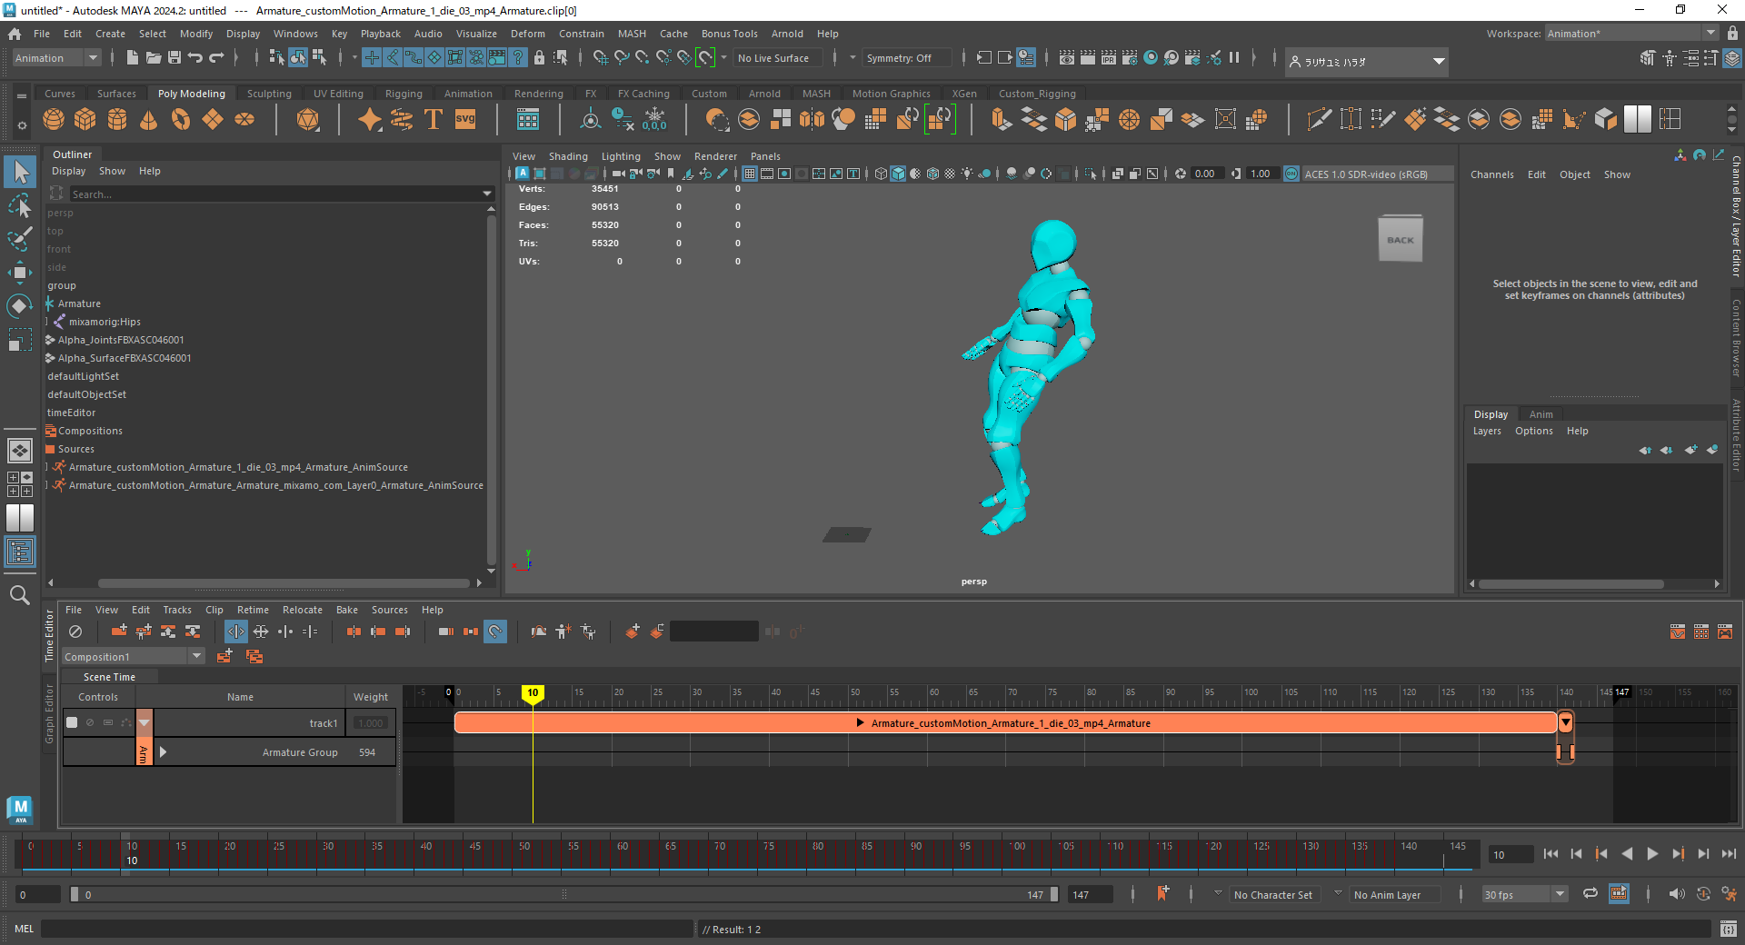Toggle the outliner panel layout button
Viewport: 1745px width, 945px height.
pos(20,552)
